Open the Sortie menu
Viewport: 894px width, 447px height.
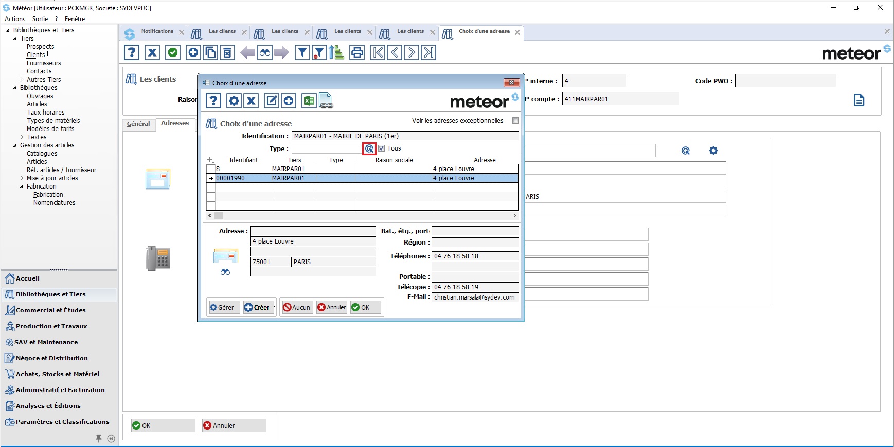pyautogui.click(x=40, y=19)
